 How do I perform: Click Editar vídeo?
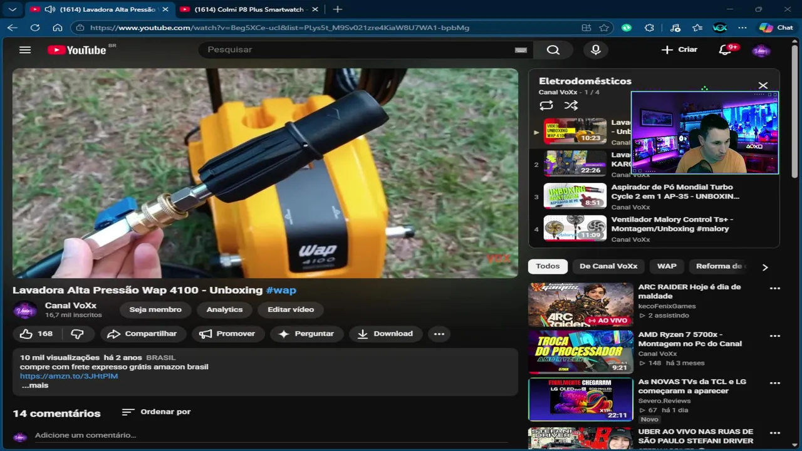point(291,309)
